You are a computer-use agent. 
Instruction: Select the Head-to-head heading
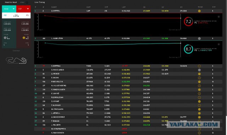pyautogui.click(x=11, y=2)
